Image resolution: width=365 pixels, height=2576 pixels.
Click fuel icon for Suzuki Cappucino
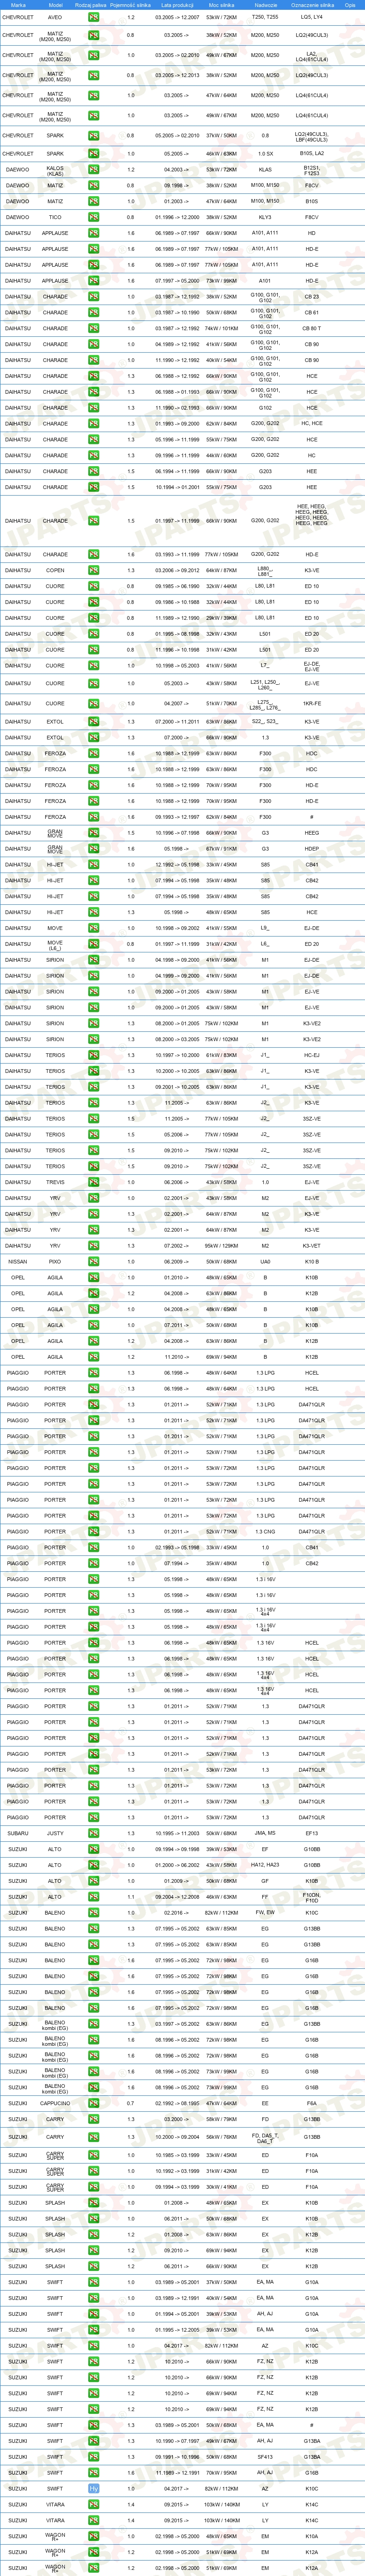pyautogui.click(x=93, y=2103)
